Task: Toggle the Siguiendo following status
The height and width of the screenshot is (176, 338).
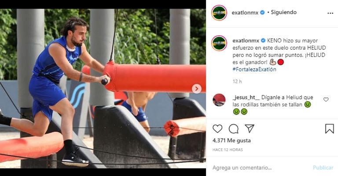Action: coord(283,12)
